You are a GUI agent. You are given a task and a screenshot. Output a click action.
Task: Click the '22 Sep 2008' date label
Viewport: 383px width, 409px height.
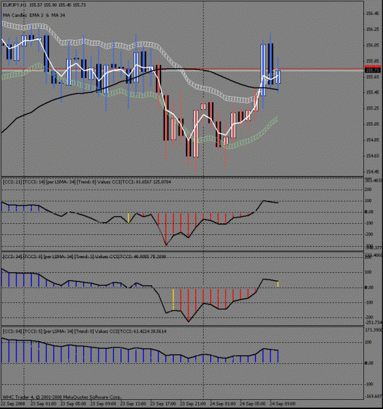click(x=13, y=404)
